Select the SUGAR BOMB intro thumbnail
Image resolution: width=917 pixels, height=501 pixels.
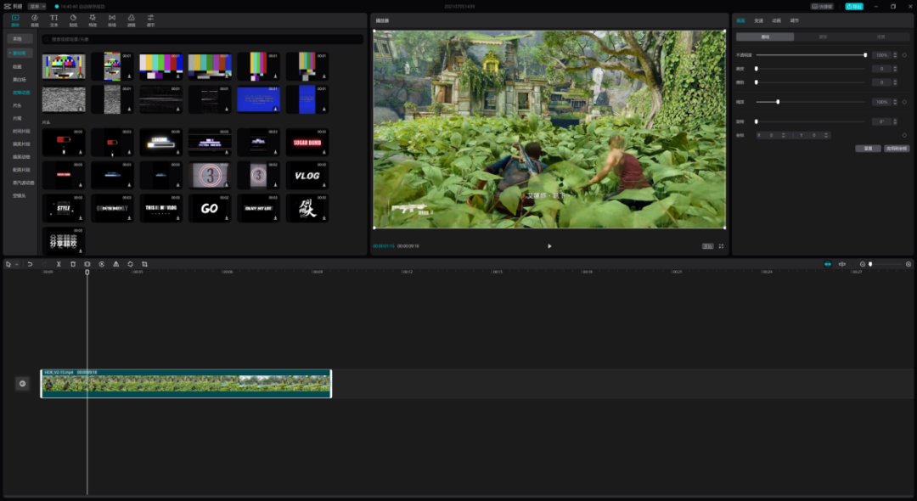[x=307, y=143]
